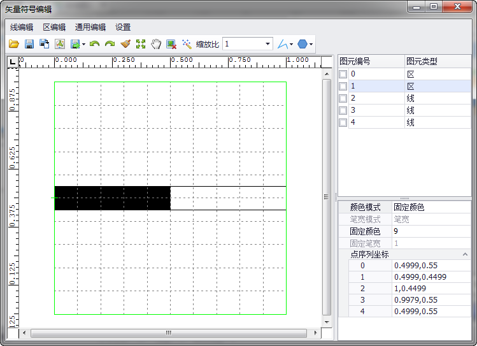Viewport: 477px width, 346px height.
Task: Activate the hand pan tool
Action: [x=156, y=44]
